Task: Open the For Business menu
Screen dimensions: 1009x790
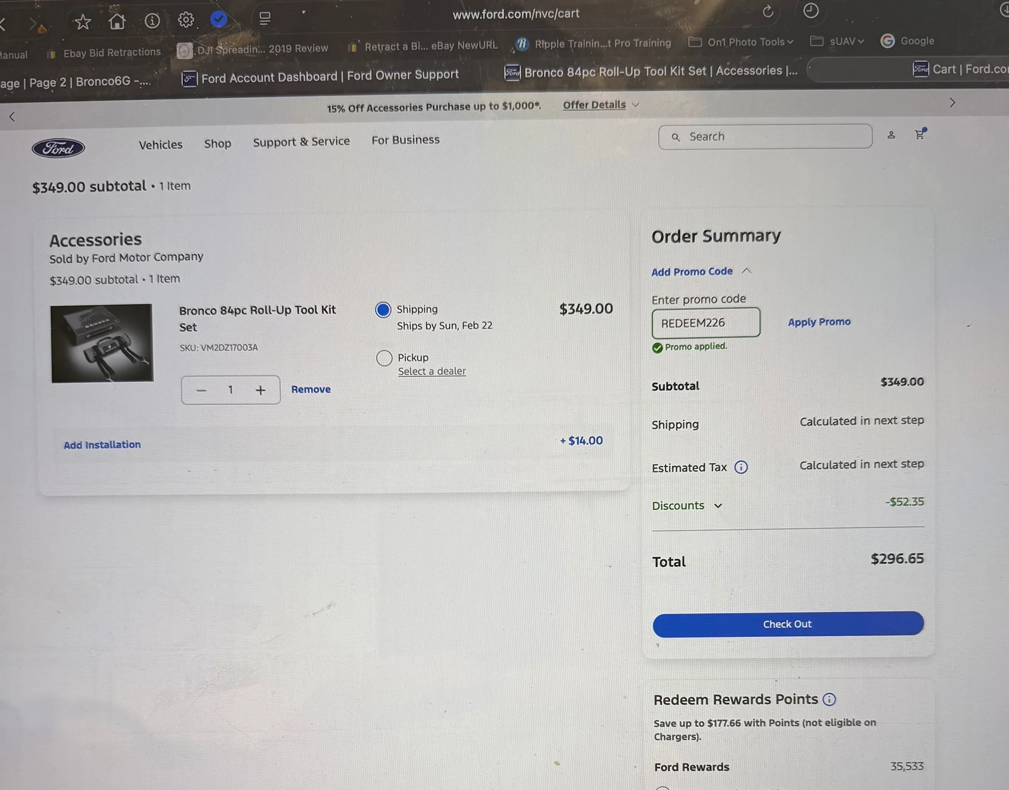Action: click(x=405, y=140)
